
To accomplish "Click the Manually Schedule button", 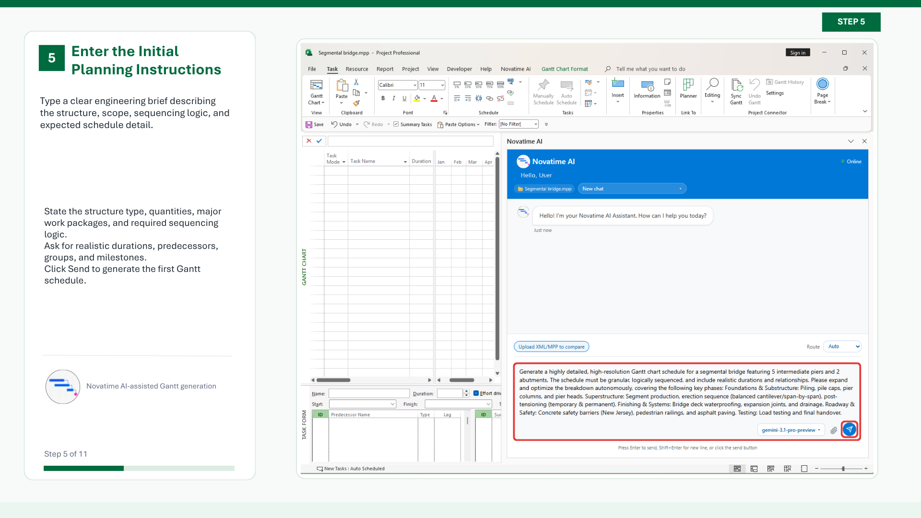I will pyautogui.click(x=543, y=92).
